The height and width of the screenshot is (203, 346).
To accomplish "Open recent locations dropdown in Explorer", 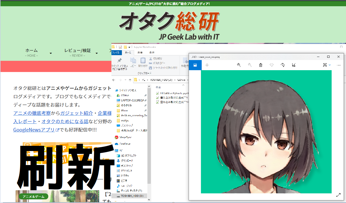I will pos(126,80).
